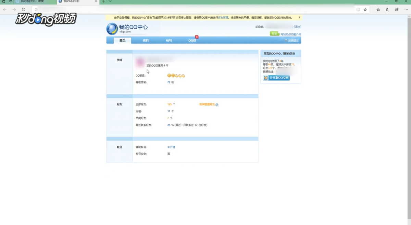
Task: Click the 最近联系好友 row label
Action: (x=144, y=125)
